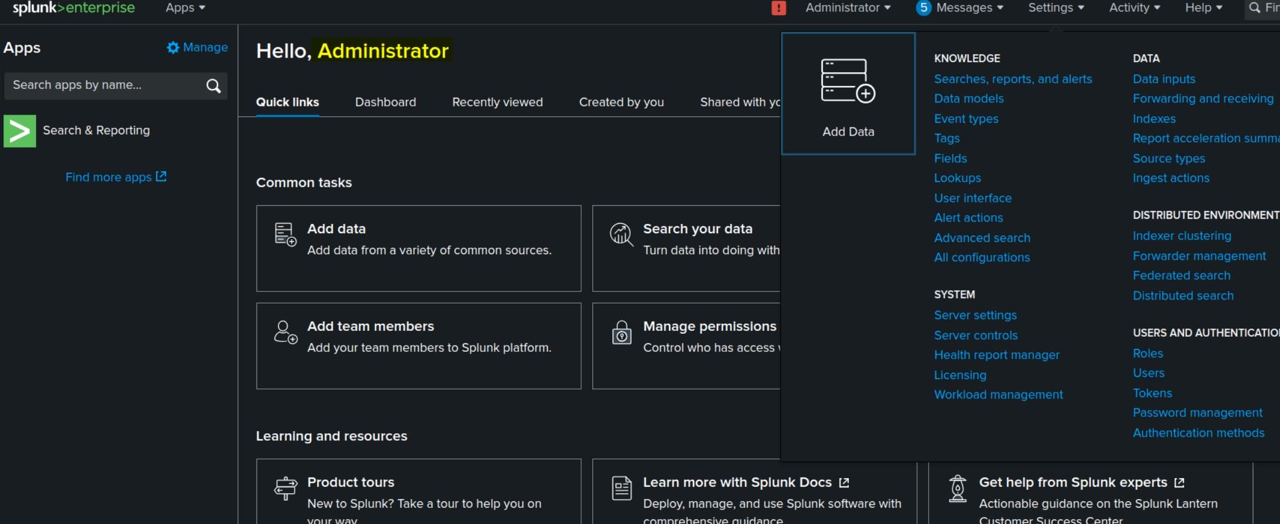Open Forwarding and receiving
The image size is (1280, 524).
tap(1203, 99)
